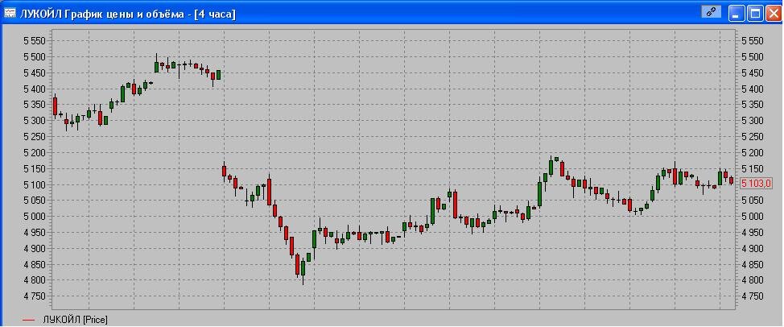The height and width of the screenshot is (327, 784).
Task: Click the 5 550 label on left axis
Action: click(35, 41)
